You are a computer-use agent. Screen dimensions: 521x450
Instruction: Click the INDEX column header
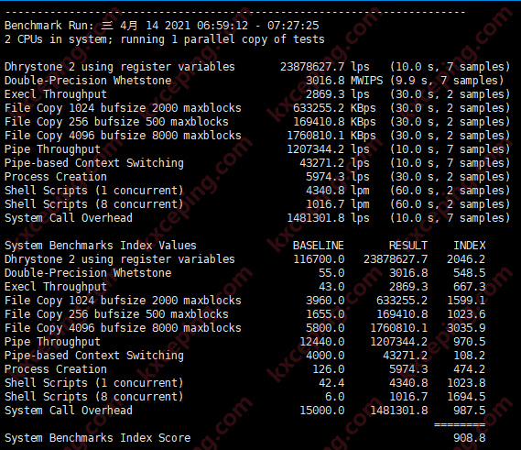(x=469, y=246)
